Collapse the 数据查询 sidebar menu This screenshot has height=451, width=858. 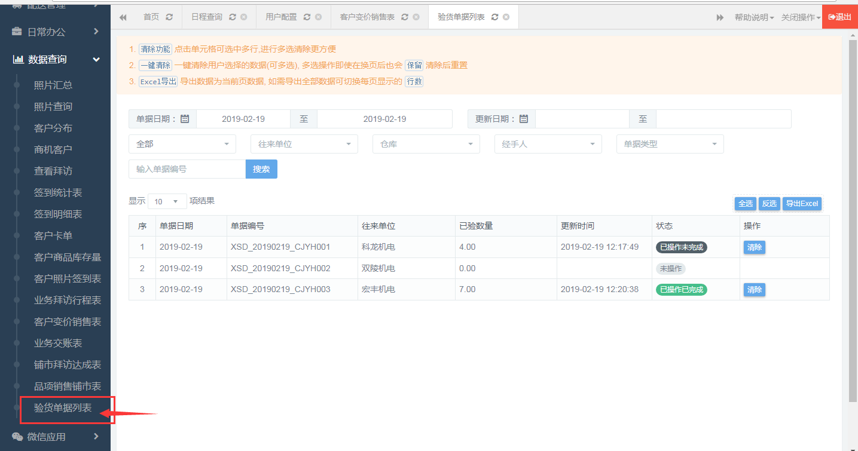click(x=55, y=59)
